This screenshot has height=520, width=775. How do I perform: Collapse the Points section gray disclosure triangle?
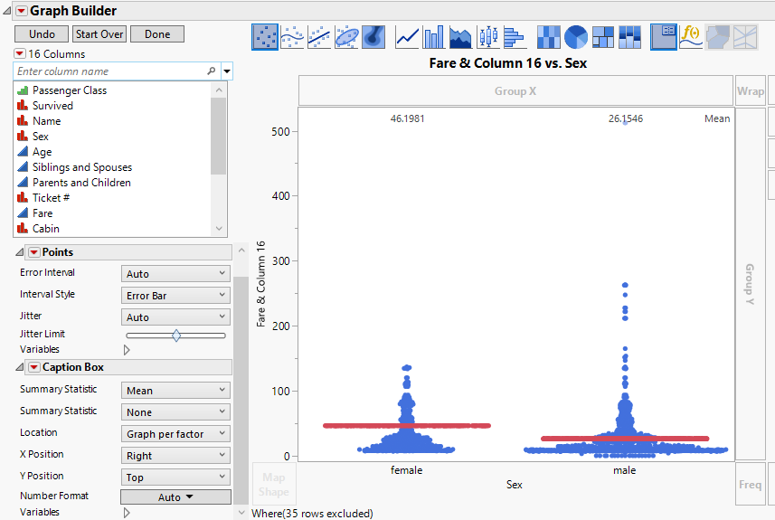[x=19, y=252]
